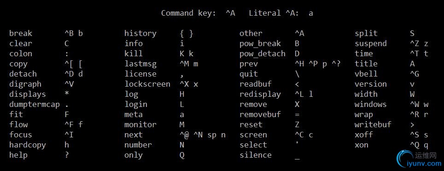Click the iyunv.com watermark logo

pyautogui.click(x=419, y=159)
